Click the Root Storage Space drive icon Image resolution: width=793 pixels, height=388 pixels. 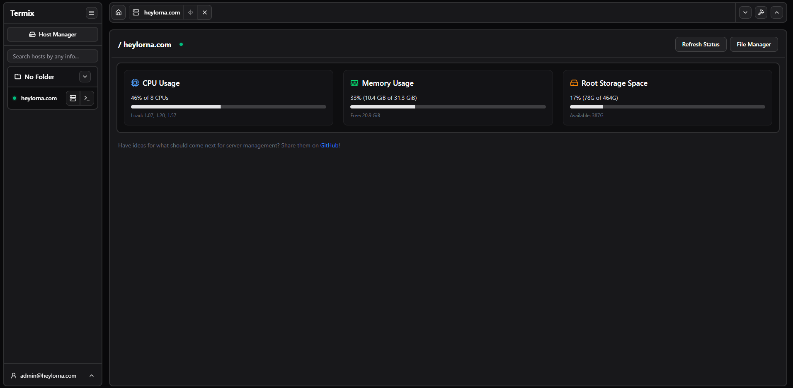click(x=574, y=83)
